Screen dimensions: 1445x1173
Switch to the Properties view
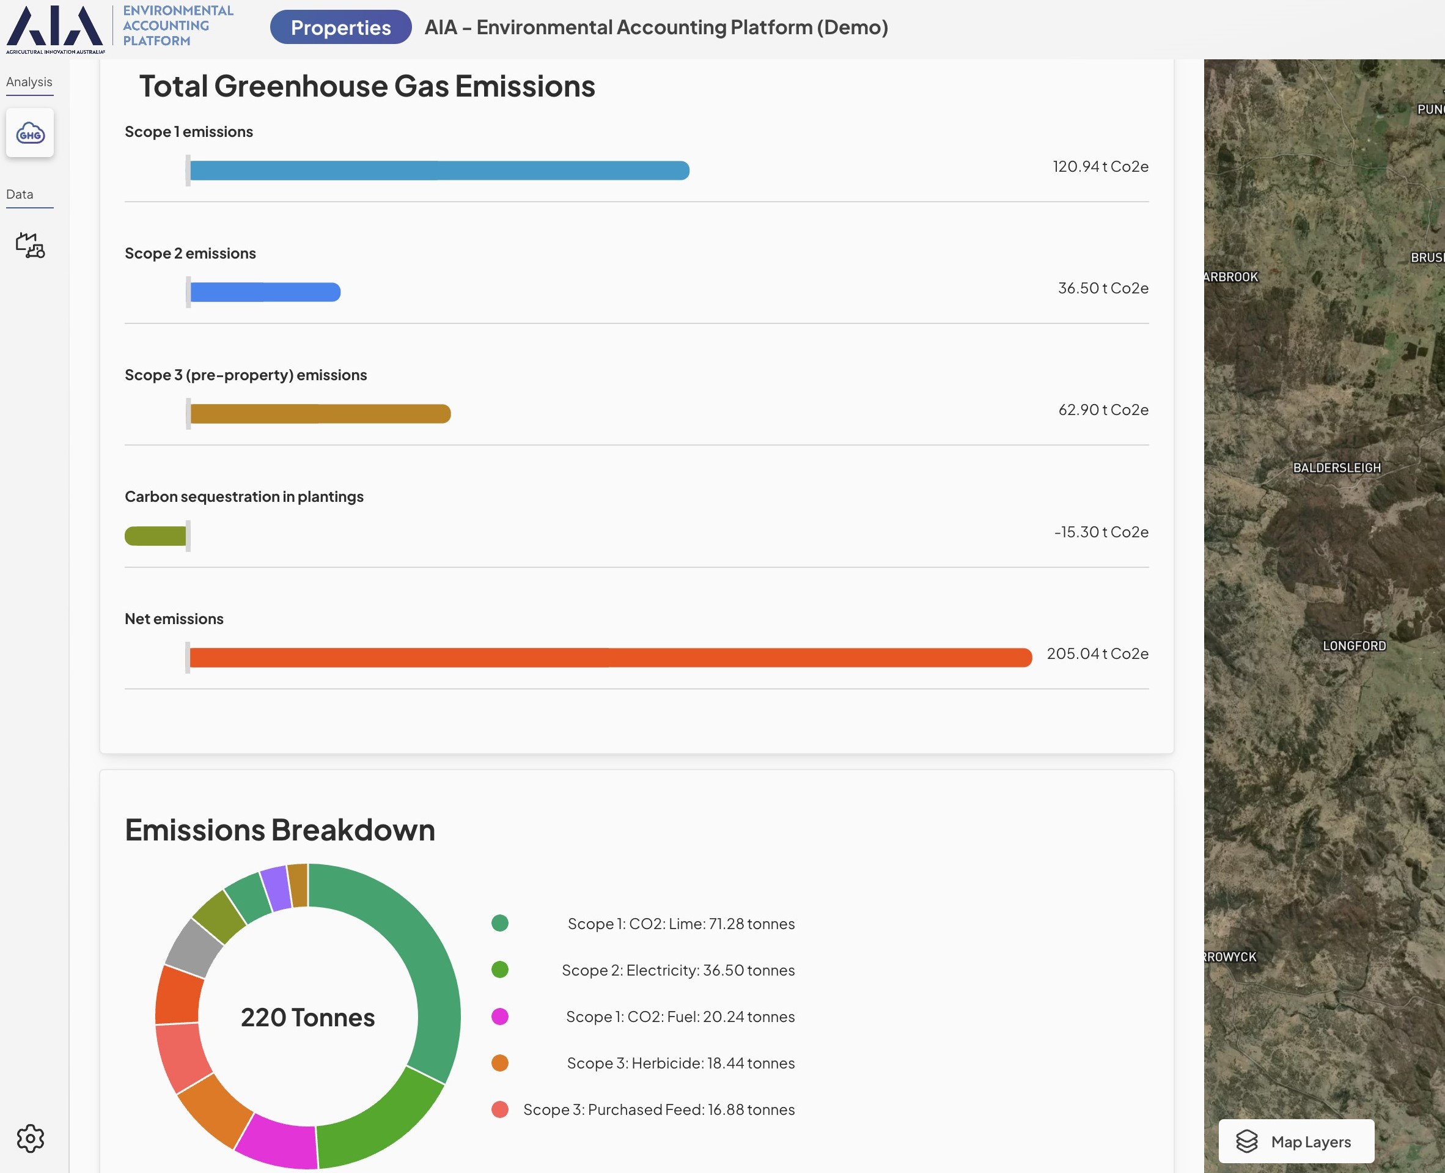(x=340, y=27)
